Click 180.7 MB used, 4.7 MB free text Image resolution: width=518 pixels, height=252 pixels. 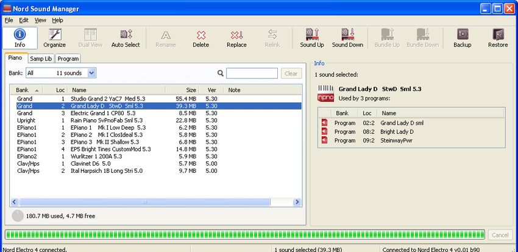pyautogui.click(x=60, y=216)
